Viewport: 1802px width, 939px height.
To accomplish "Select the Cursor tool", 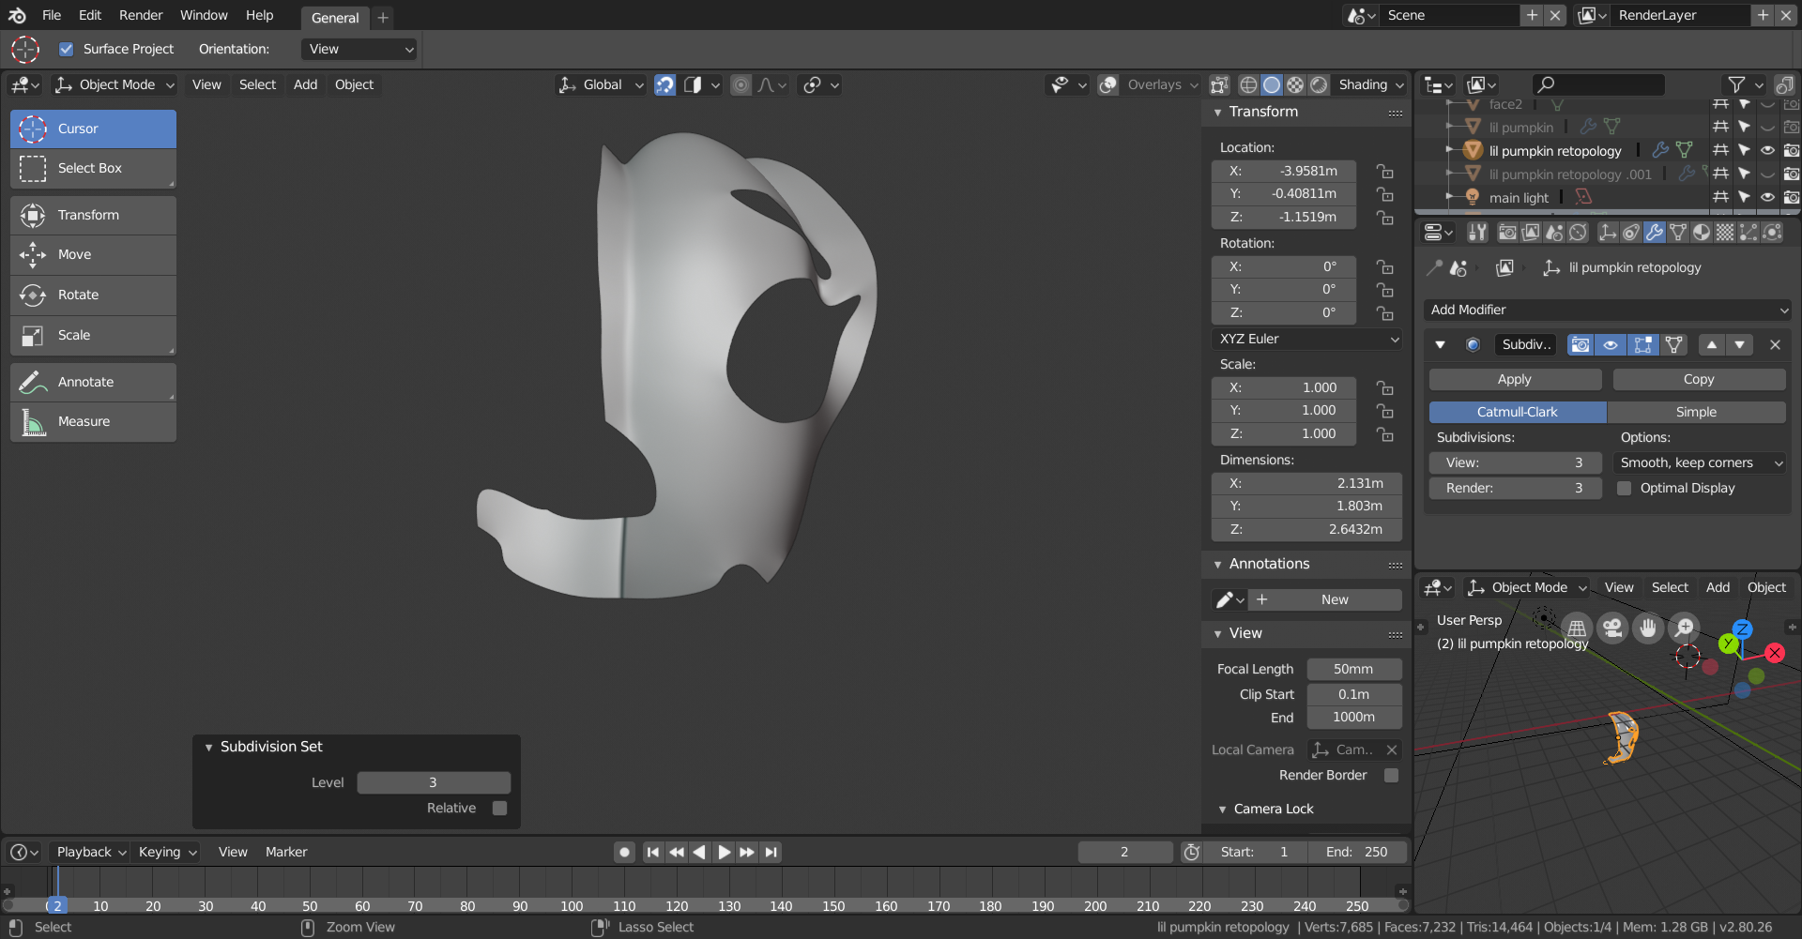I will click(x=93, y=129).
